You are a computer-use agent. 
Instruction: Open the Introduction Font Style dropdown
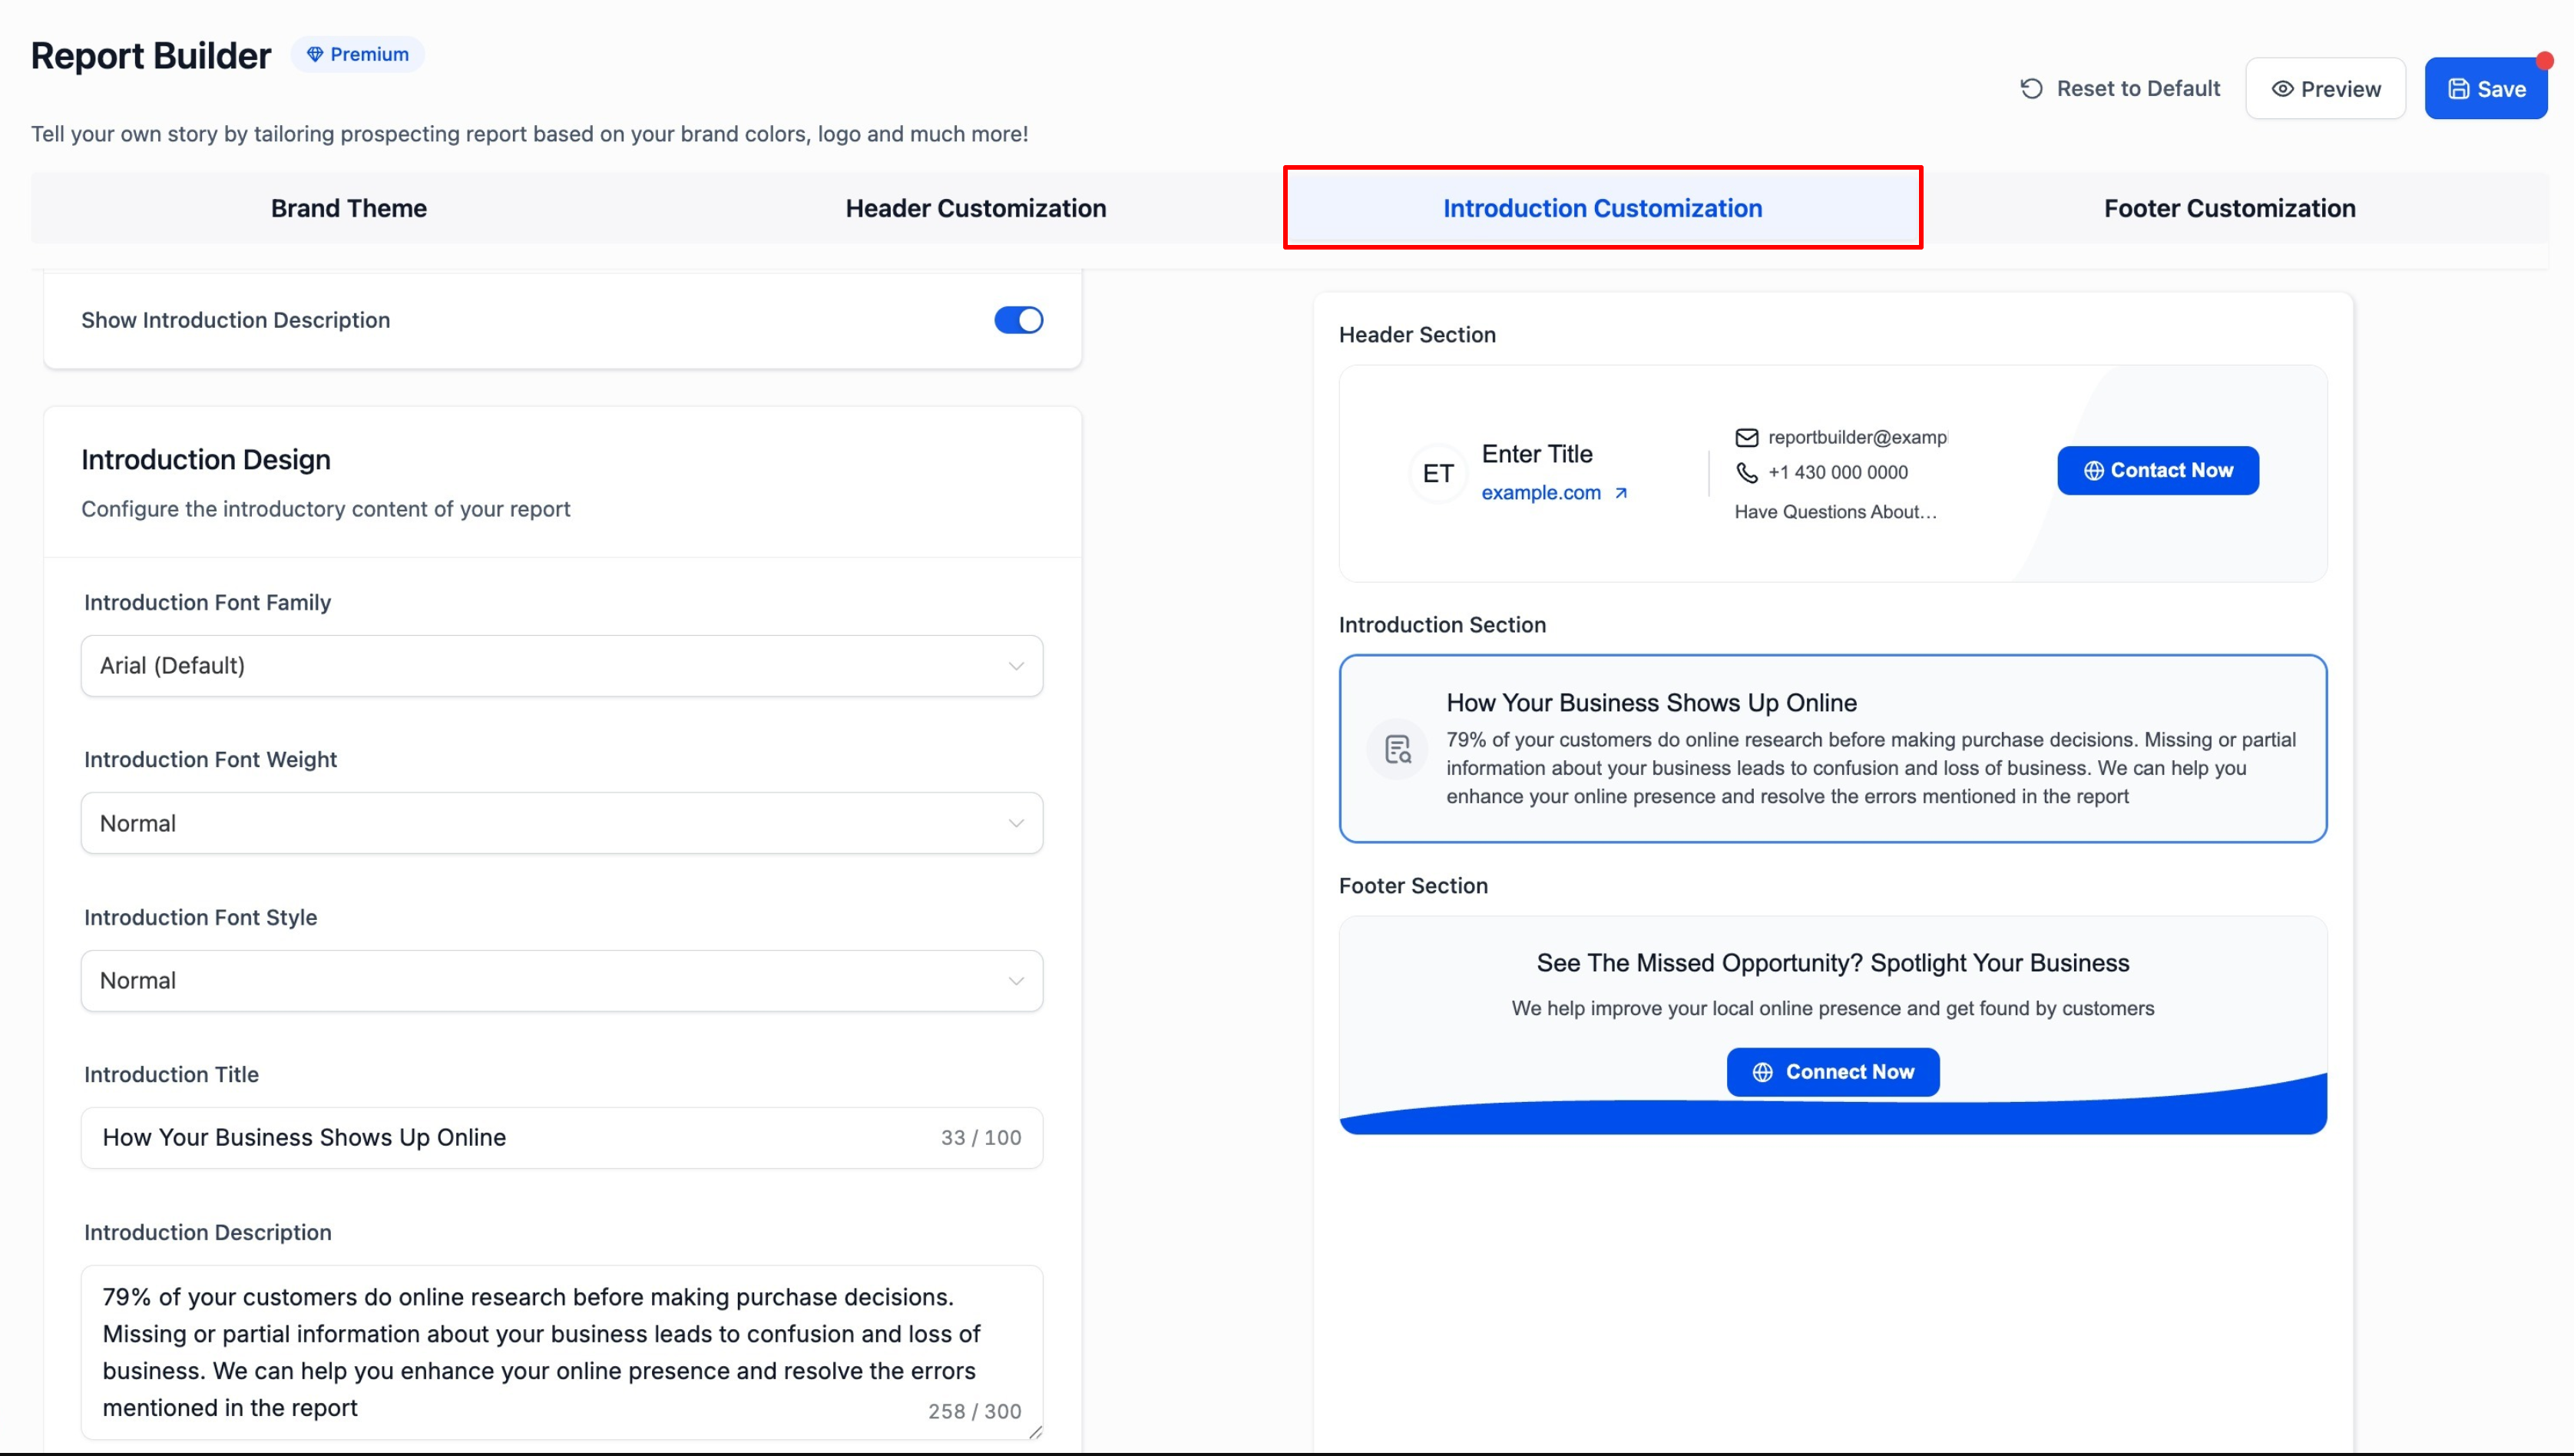[x=561, y=981]
